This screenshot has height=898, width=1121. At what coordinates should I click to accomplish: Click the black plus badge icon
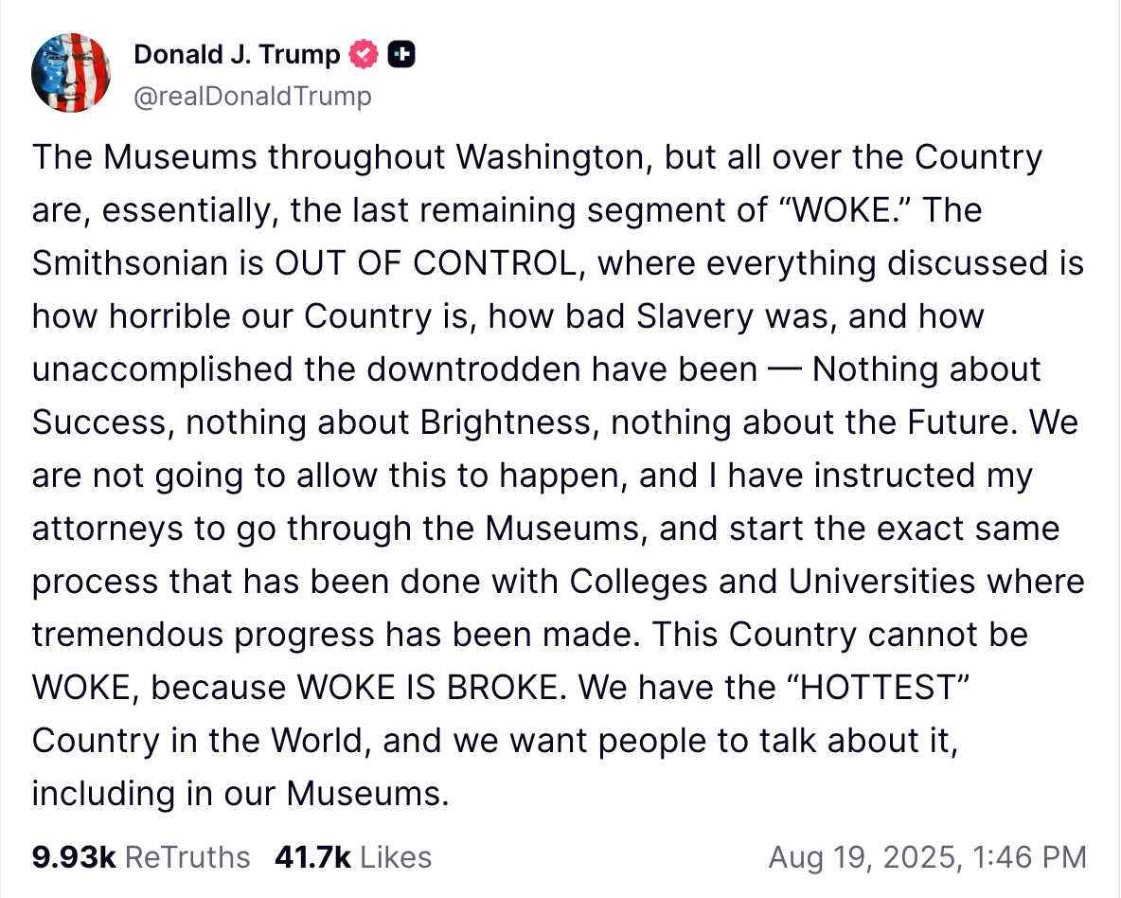tap(401, 54)
